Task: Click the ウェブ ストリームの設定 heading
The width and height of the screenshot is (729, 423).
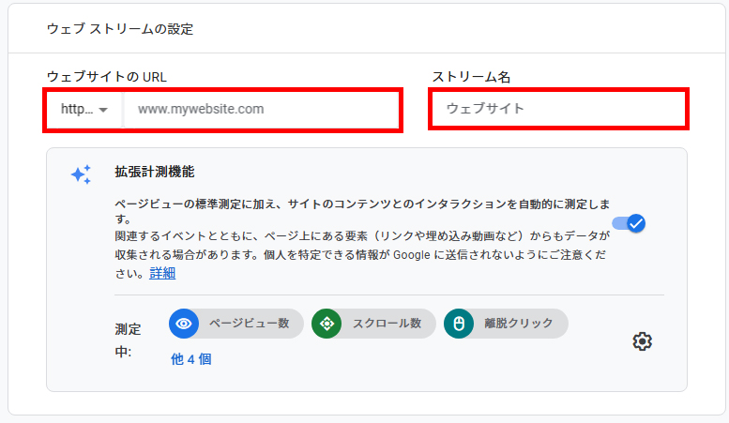Action: pyautogui.click(x=120, y=29)
